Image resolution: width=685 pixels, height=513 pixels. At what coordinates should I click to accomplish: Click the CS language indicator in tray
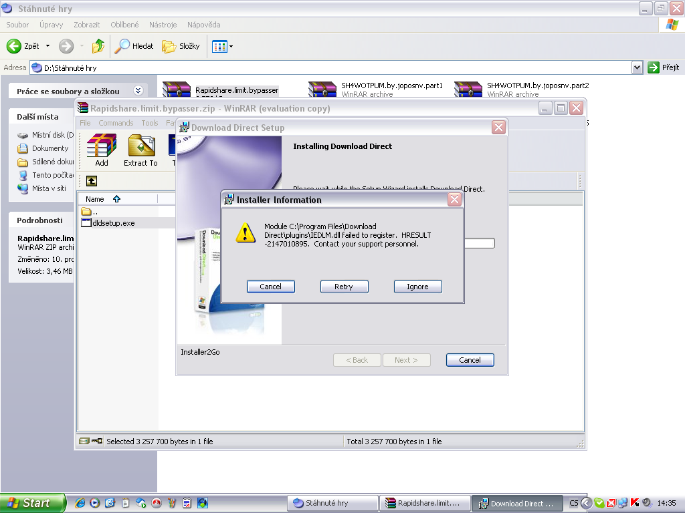(573, 503)
